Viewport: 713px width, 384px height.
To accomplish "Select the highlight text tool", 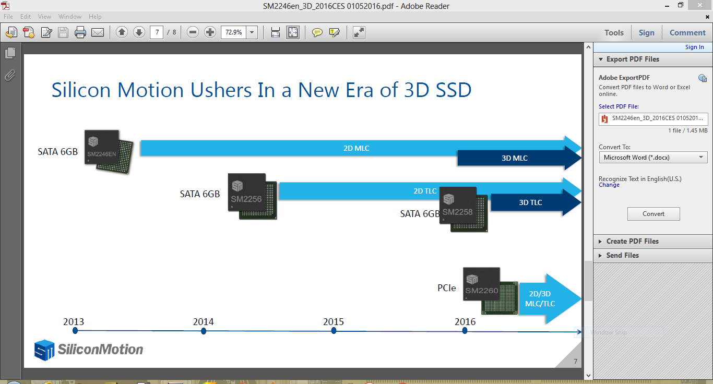I will point(335,32).
